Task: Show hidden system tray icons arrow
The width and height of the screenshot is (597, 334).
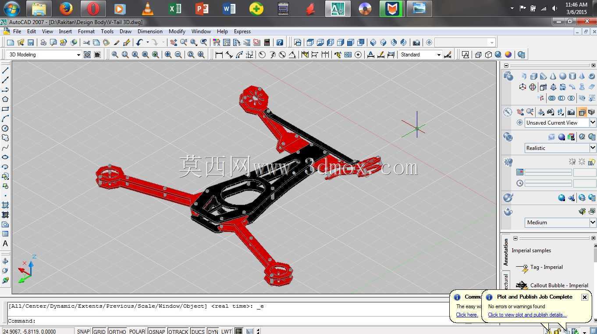Action: pos(512,8)
